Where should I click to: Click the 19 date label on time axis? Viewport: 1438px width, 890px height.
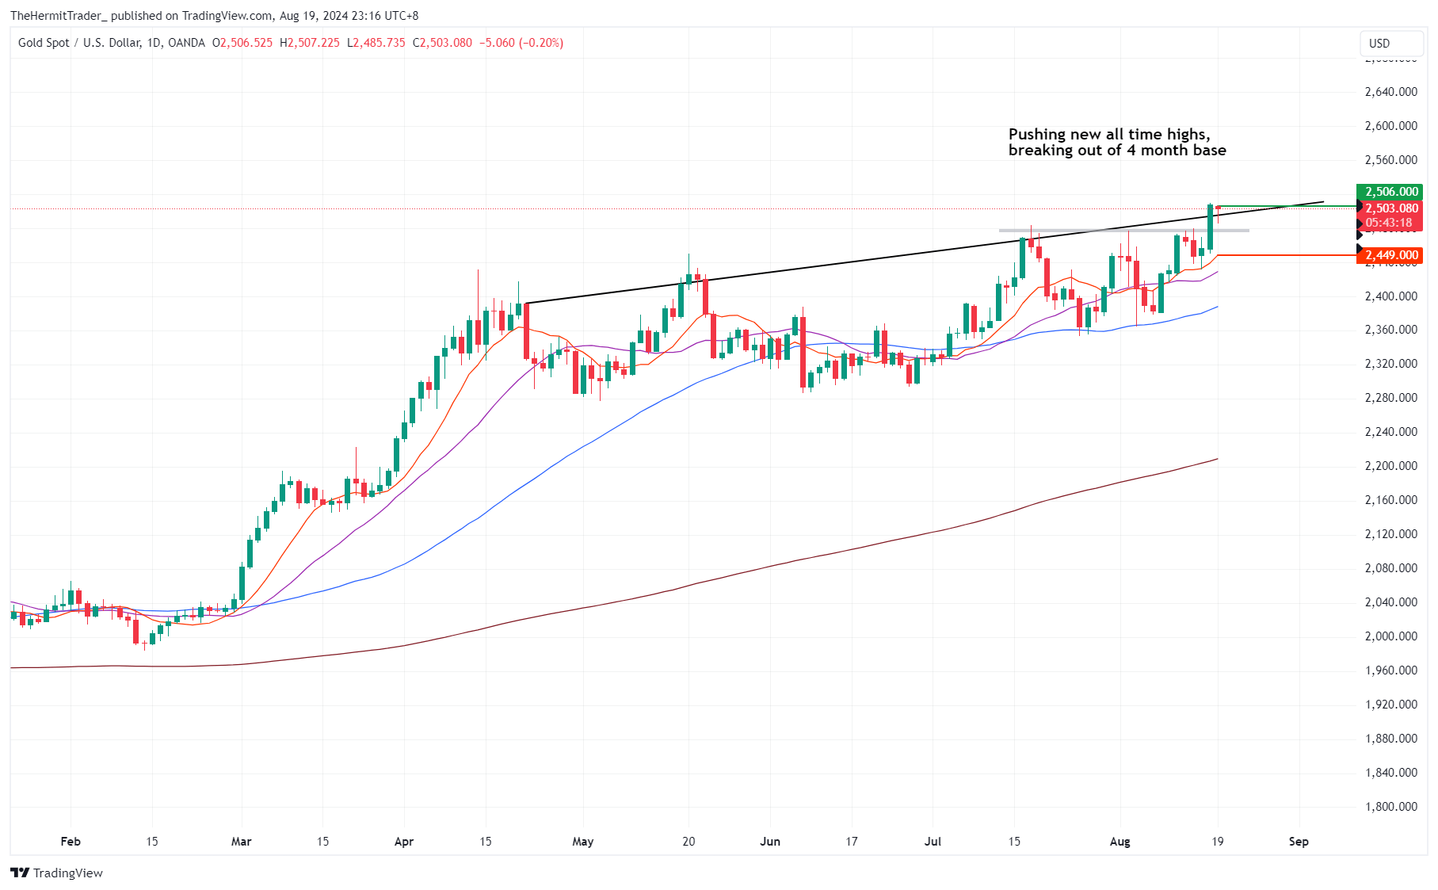(x=1218, y=842)
